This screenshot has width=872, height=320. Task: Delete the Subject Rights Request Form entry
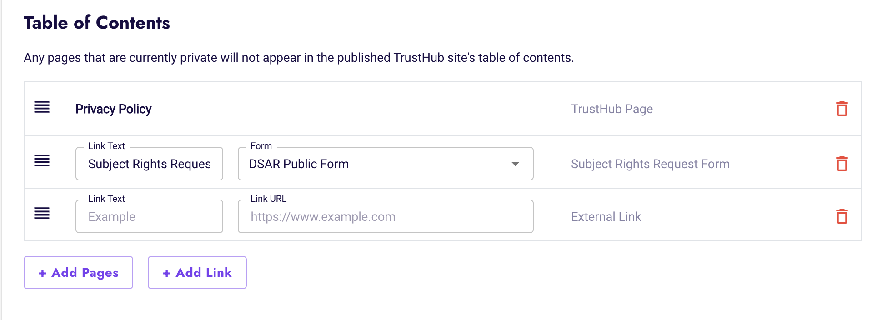842,164
